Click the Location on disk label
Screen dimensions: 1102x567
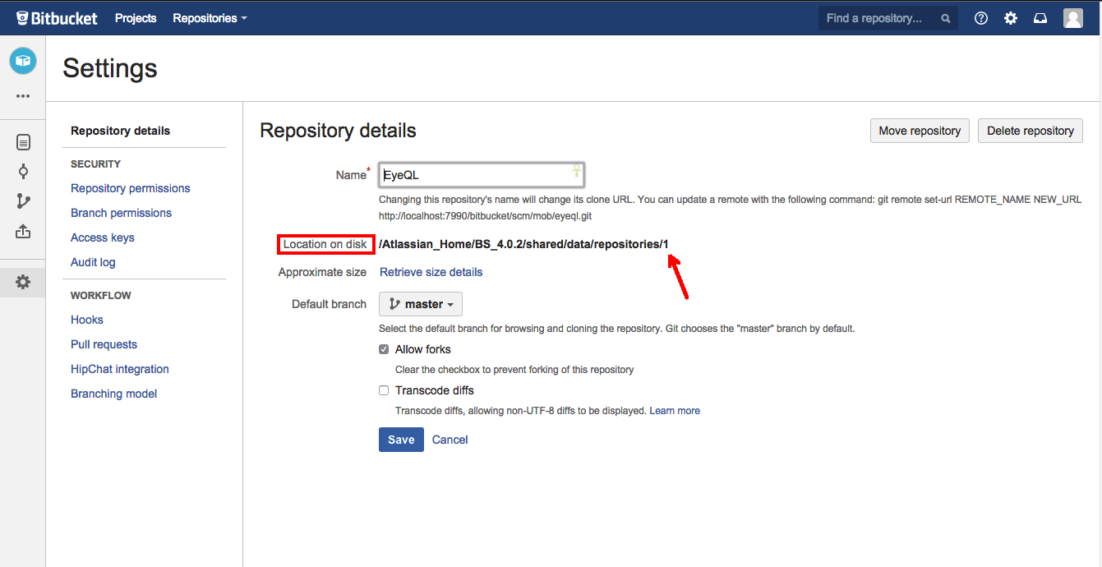325,244
